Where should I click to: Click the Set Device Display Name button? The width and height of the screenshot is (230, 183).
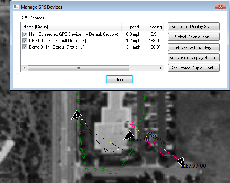194,58
